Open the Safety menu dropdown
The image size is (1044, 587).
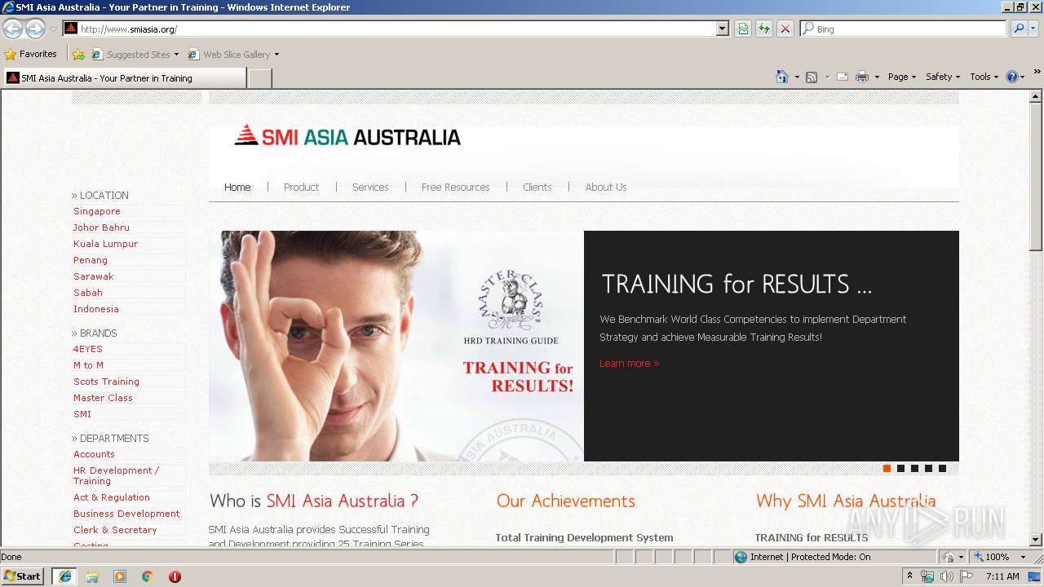point(943,77)
